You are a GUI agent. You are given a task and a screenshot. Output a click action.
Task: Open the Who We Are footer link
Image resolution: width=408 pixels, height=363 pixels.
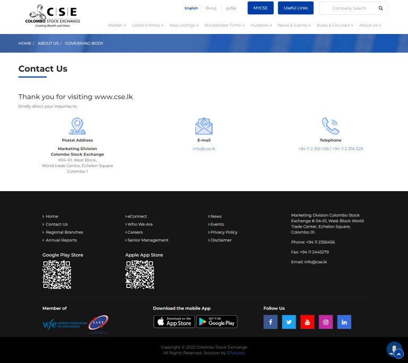tap(140, 224)
